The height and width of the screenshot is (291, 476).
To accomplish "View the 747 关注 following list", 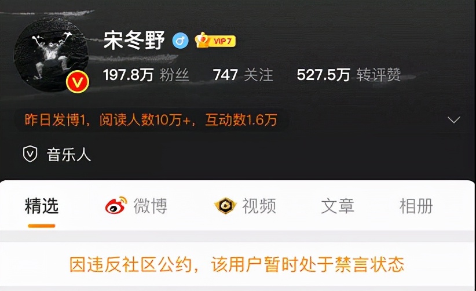I will pyautogui.click(x=243, y=75).
